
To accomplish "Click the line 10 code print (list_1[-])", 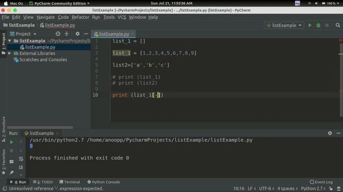I will click(x=138, y=95).
